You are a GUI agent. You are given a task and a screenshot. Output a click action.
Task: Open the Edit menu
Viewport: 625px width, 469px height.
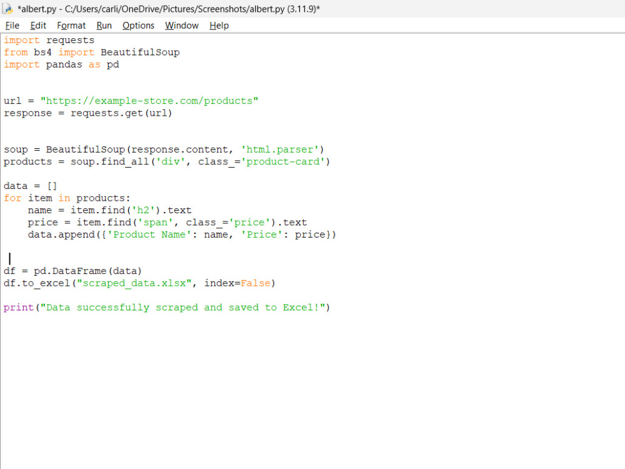pyautogui.click(x=38, y=26)
